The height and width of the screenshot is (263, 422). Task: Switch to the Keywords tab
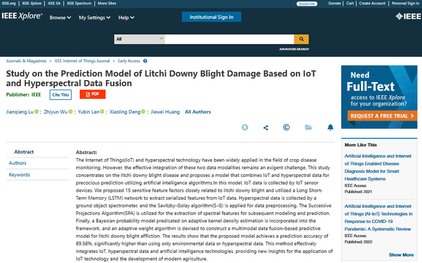20,174
